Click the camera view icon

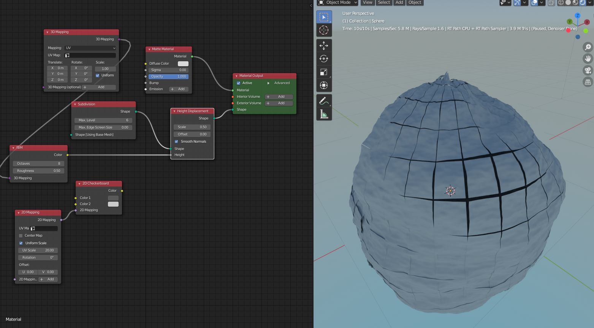(588, 70)
